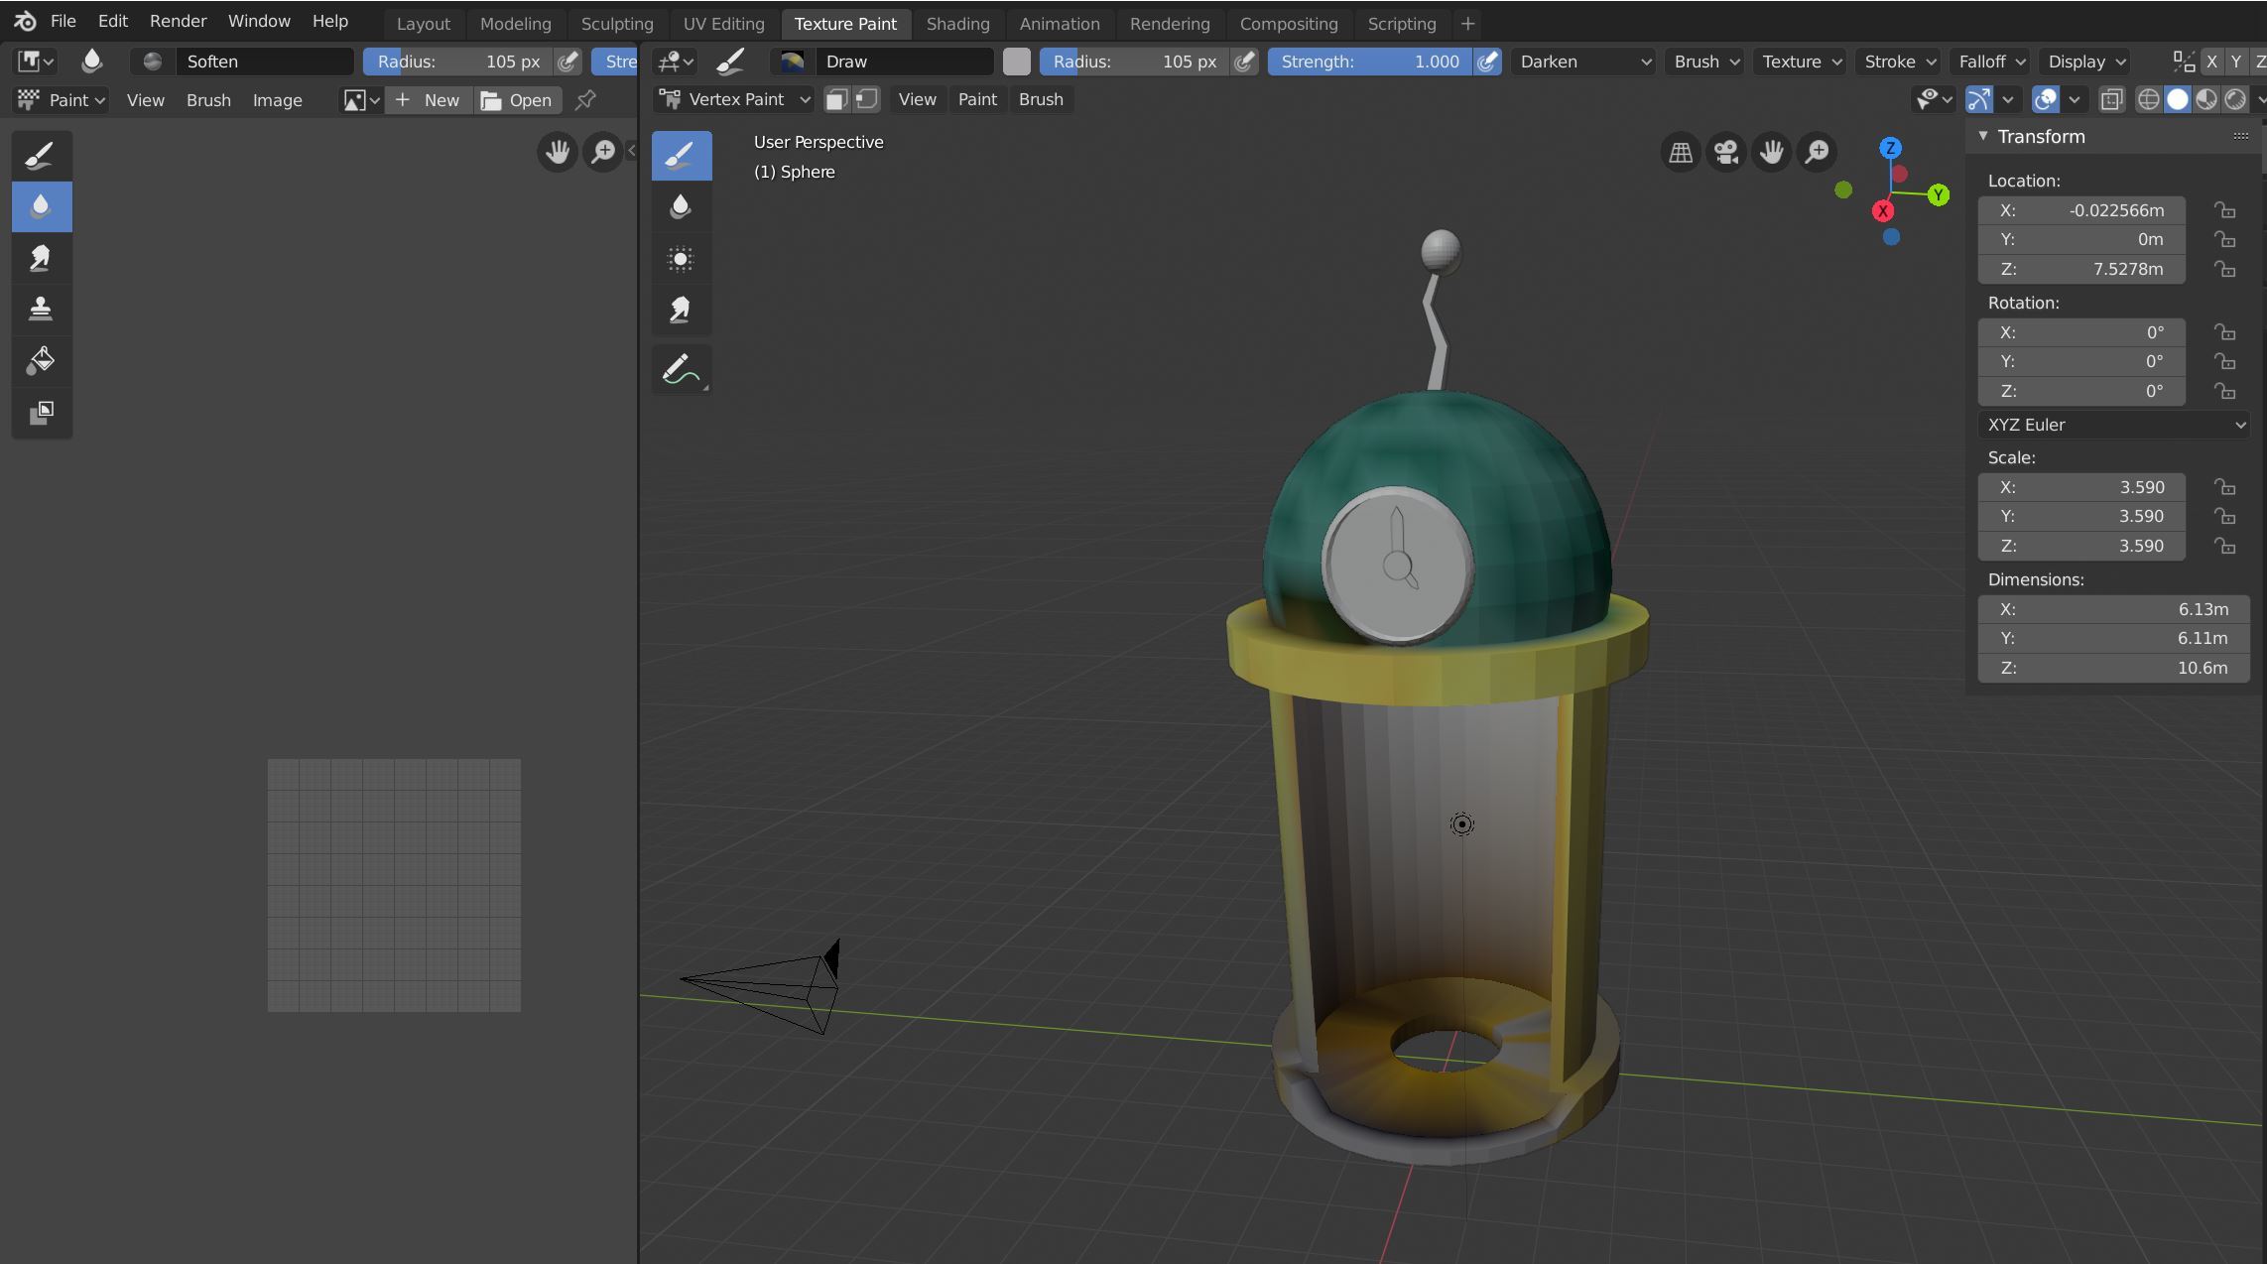Viewport: 2267px width, 1264px height.
Task: Open the Vertex Paint mode dropdown
Action: 735,99
